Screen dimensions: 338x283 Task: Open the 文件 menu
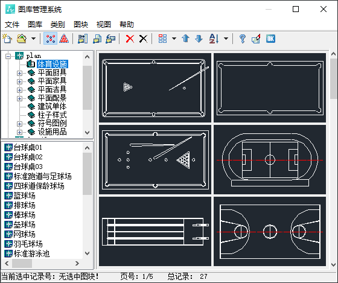point(12,24)
